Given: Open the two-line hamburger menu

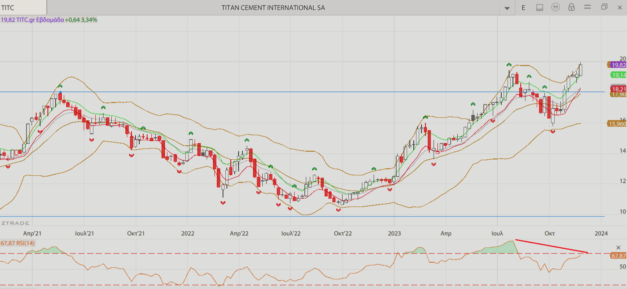Looking at the screenshot, I should click(588, 7).
